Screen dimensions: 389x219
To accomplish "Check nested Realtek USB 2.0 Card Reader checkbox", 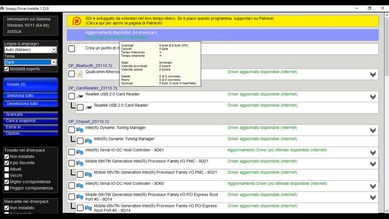I will 80,108.
